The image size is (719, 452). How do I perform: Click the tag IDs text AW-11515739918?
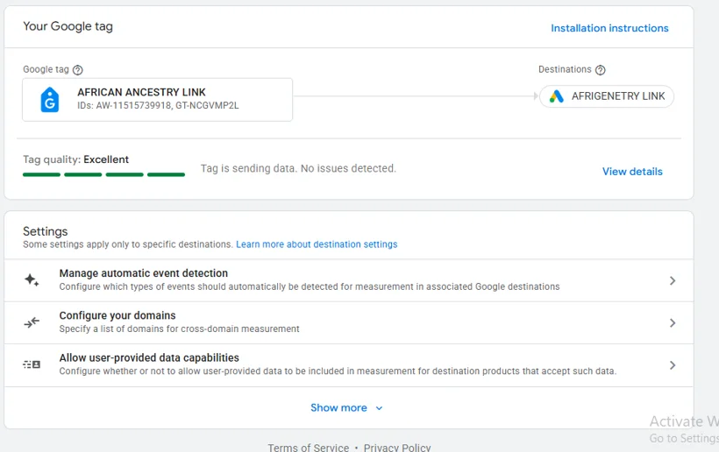[x=133, y=105]
